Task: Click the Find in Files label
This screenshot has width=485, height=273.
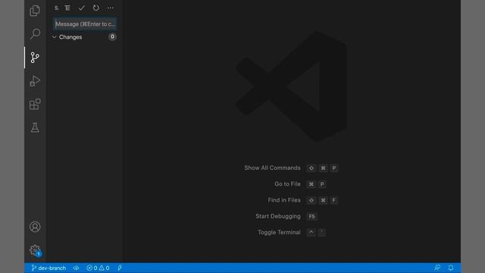Action: [x=284, y=200]
